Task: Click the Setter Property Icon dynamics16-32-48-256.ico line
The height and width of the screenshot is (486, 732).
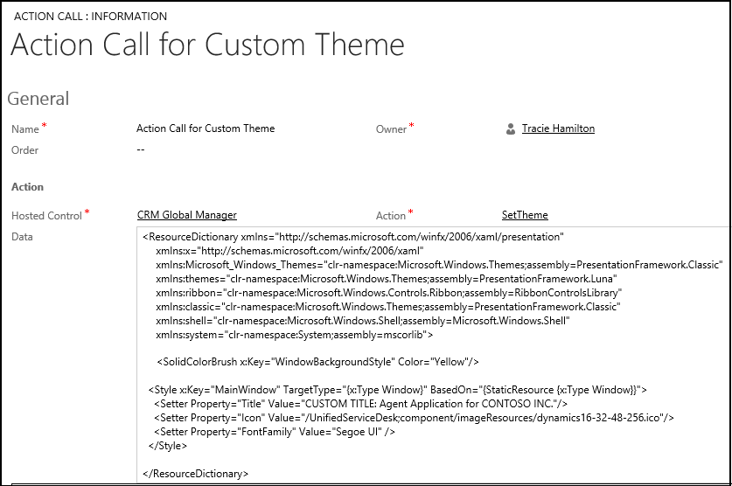Action: pos(414,418)
